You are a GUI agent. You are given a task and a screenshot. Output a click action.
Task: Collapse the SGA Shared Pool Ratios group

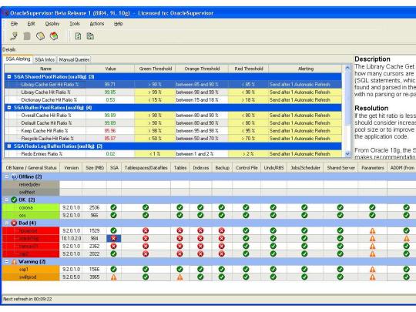click(9, 77)
